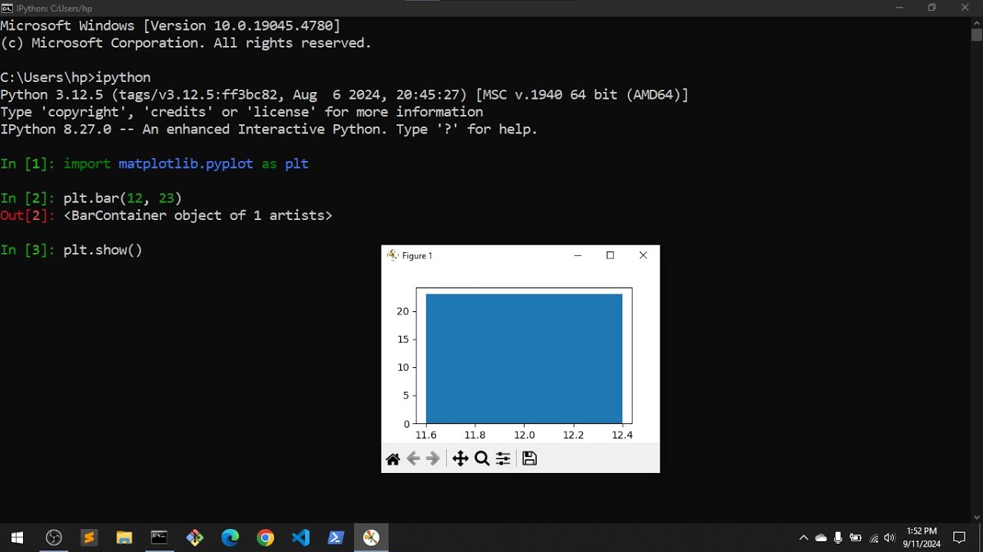This screenshot has width=983, height=552.
Task: Open the Action Center notifications icon
Action: (x=959, y=538)
